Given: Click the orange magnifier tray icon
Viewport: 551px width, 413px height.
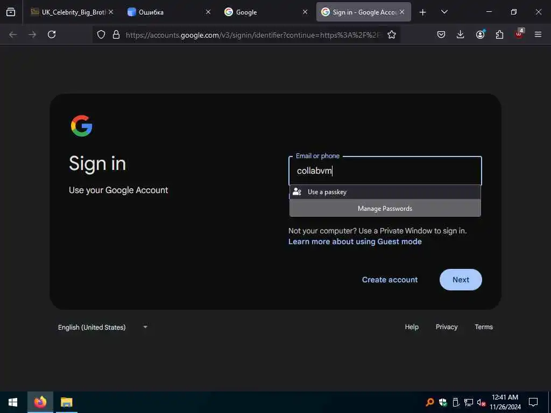Looking at the screenshot, I should click(x=430, y=402).
